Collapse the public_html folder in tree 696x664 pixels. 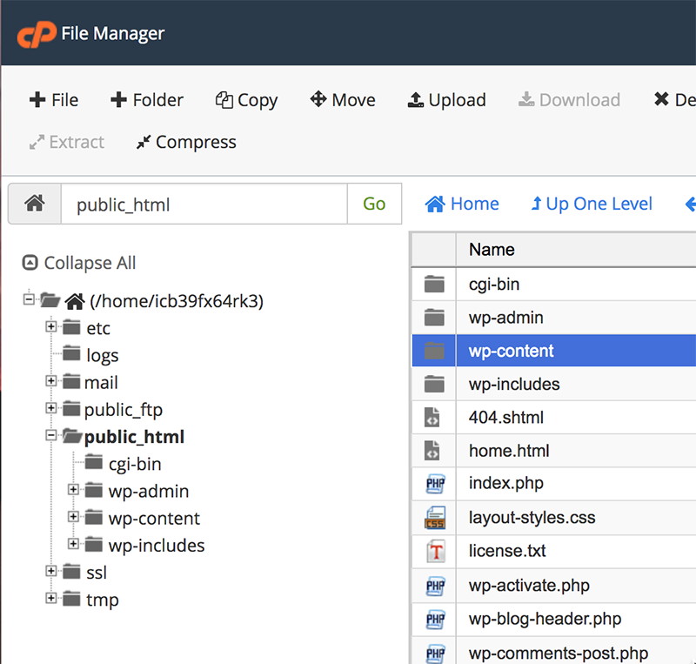[x=51, y=435]
